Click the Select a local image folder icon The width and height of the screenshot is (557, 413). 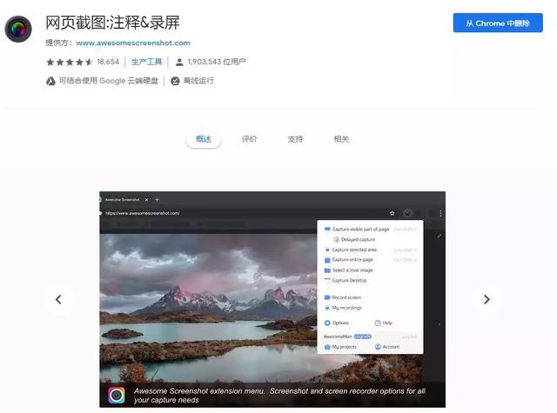pyautogui.click(x=327, y=270)
